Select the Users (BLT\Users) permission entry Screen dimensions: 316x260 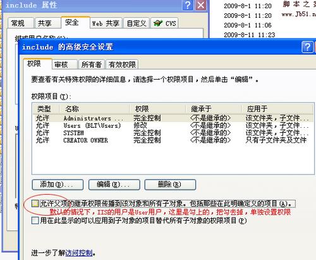(x=173, y=125)
